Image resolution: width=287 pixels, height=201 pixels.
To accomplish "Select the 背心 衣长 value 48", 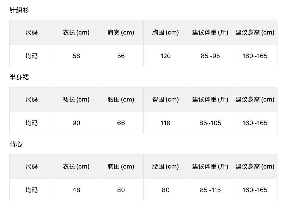I will tap(76, 190).
